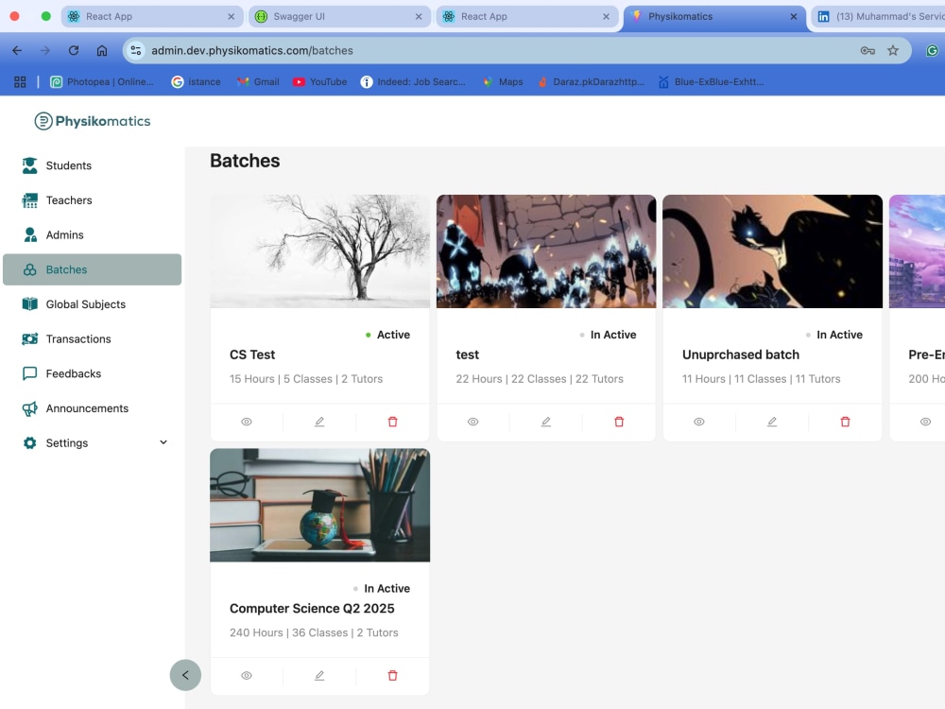The image size is (945, 709).
Task: Open the site info icon in address bar
Action: coord(136,51)
